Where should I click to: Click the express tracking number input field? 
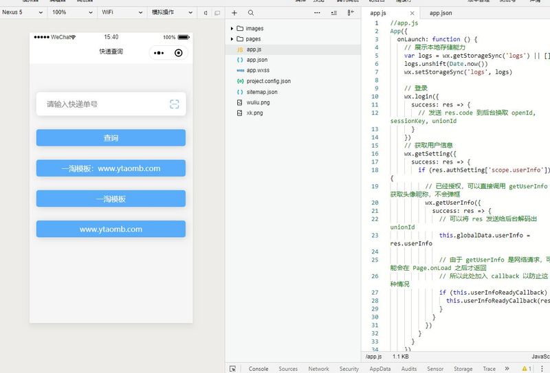pyautogui.click(x=111, y=104)
